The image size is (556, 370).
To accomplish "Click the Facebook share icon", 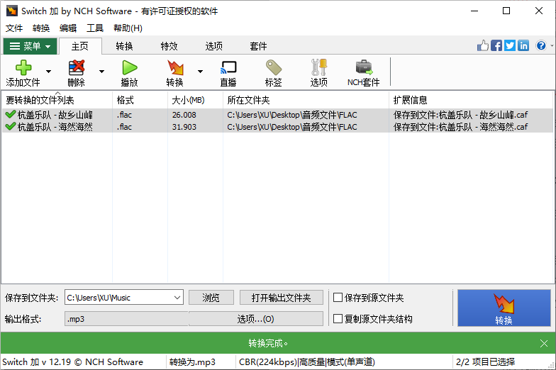I will [496, 45].
